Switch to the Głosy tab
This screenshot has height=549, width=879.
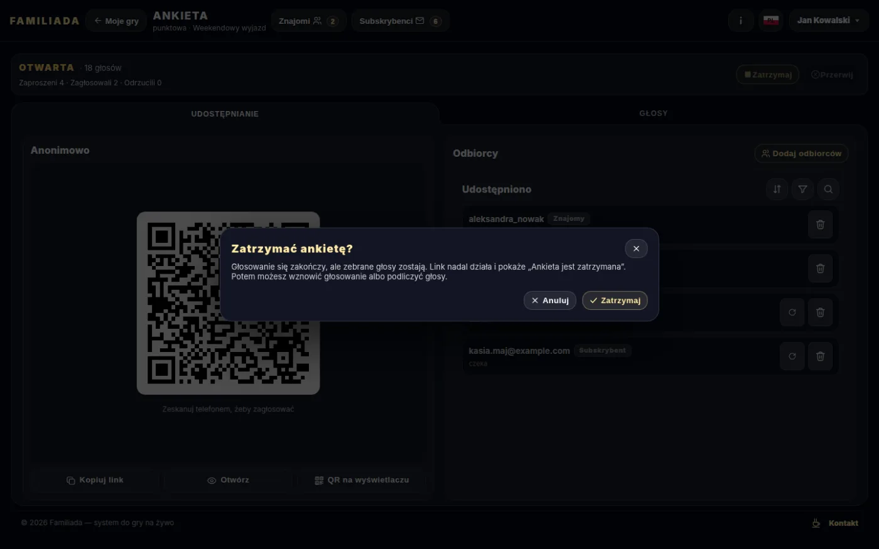pos(654,114)
